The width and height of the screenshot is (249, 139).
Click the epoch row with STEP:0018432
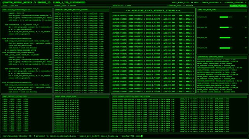click(153, 54)
